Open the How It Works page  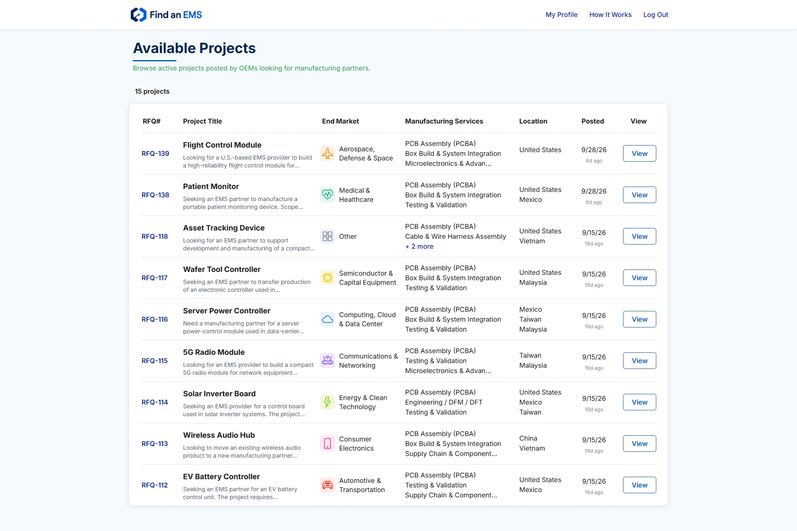[x=610, y=15]
